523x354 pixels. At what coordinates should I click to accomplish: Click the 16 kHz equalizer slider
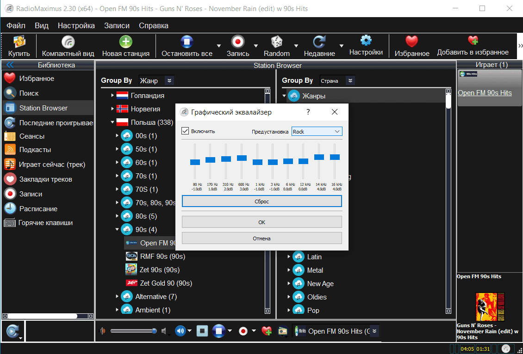335,157
